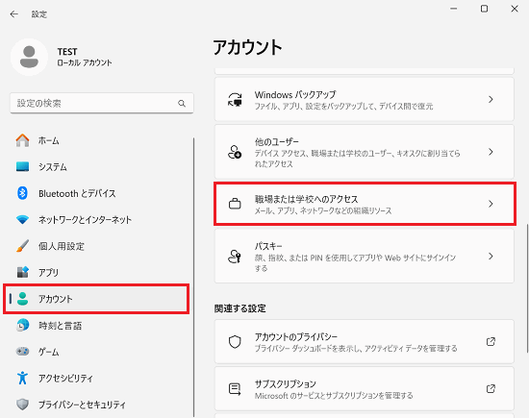This screenshot has width=529, height=418.
Task: Open the 職場または学校へのアクセス title
Action: (x=306, y=199)
